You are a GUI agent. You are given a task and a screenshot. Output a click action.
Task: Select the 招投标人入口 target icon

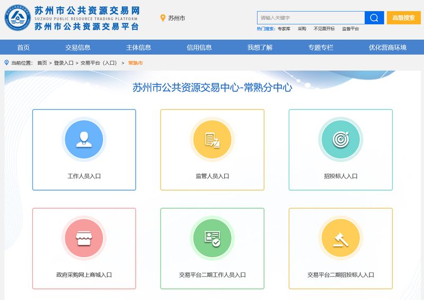(x=340, y=140)
